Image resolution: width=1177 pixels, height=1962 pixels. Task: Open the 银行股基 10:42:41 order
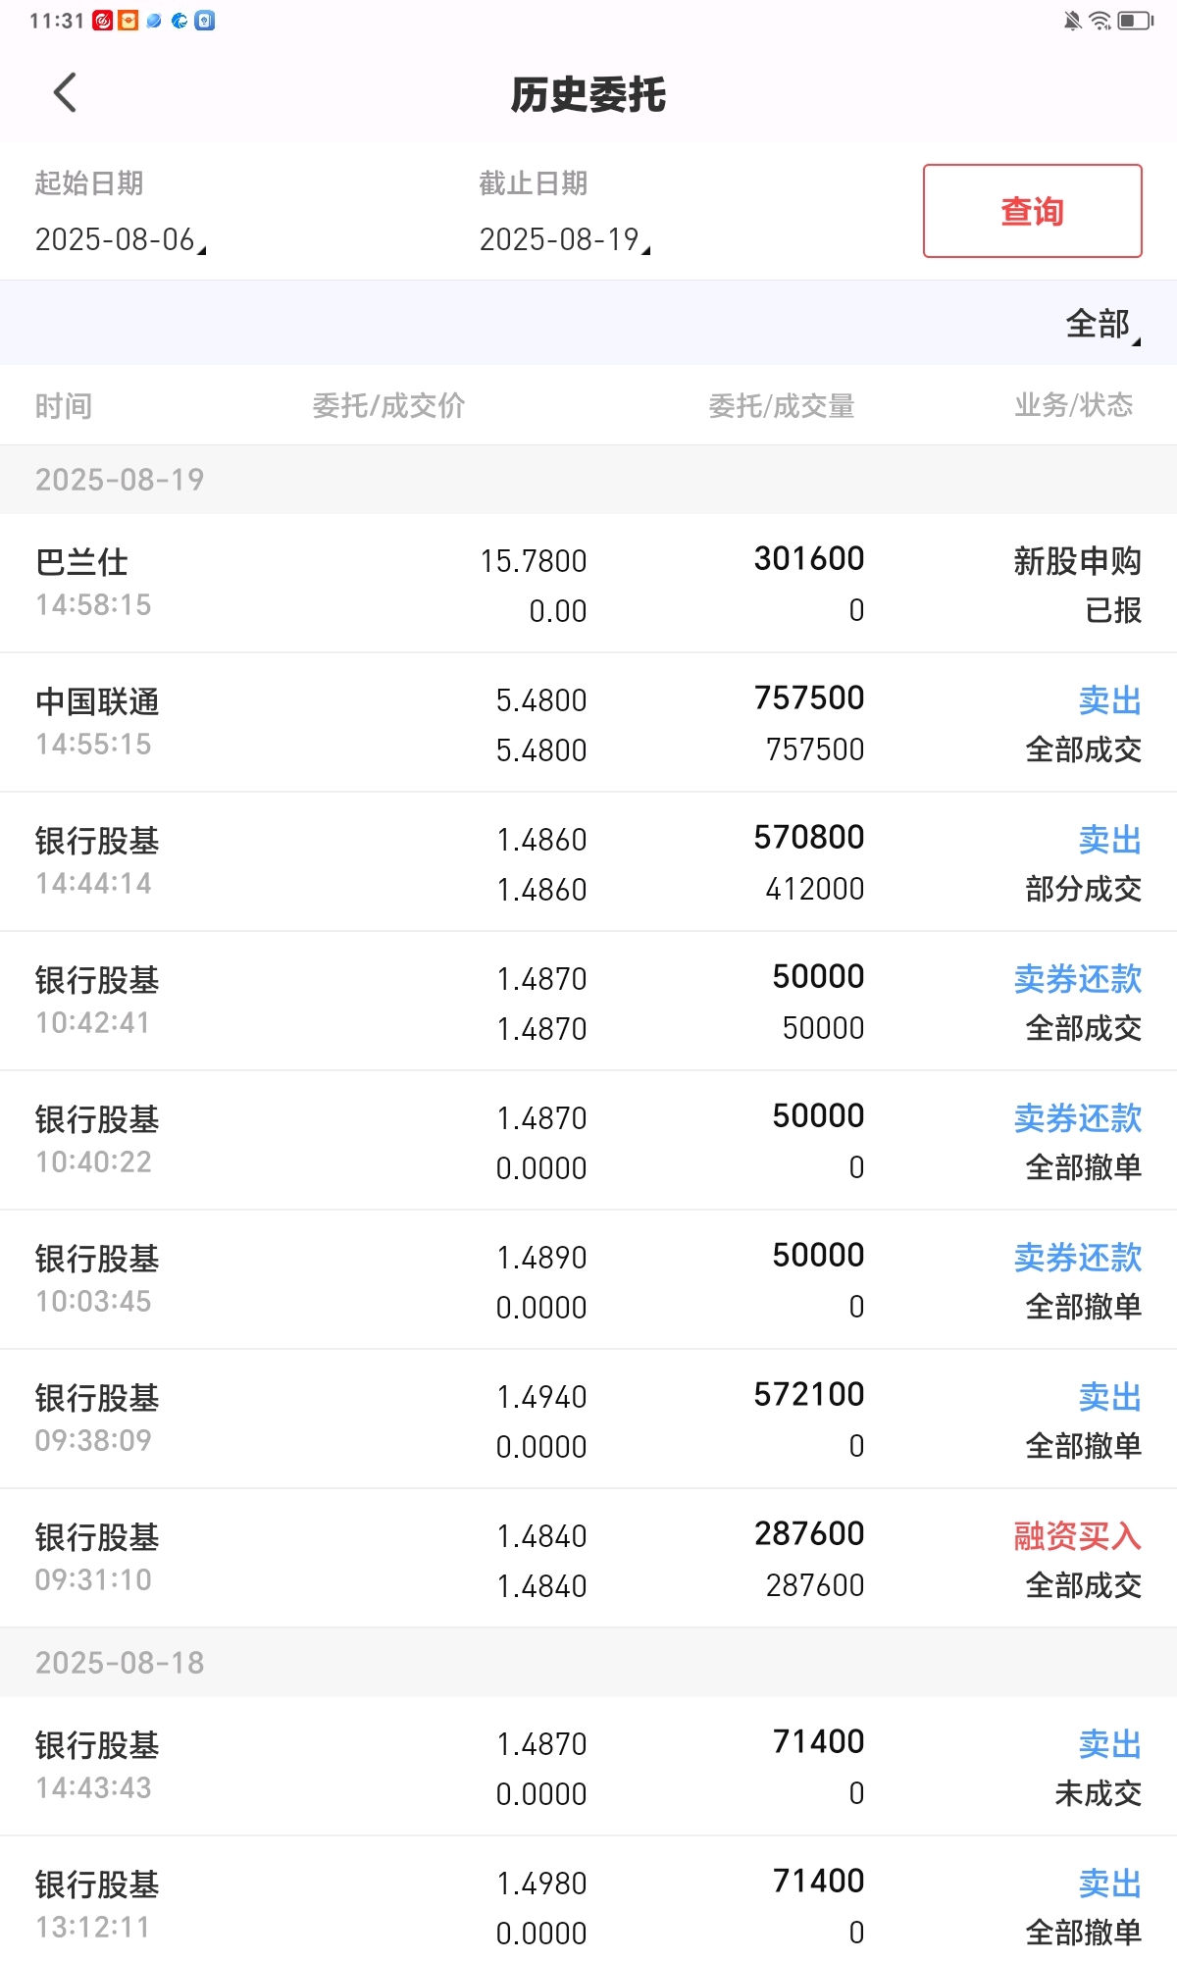tap(588, 1002)
